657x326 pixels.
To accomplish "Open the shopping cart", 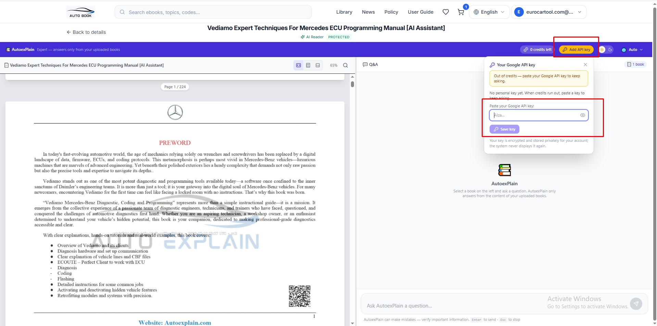I will pos(461,12).
